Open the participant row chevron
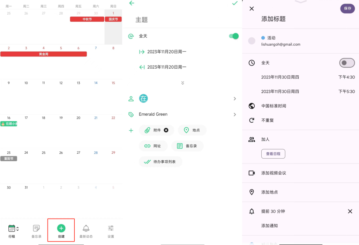 234,99
